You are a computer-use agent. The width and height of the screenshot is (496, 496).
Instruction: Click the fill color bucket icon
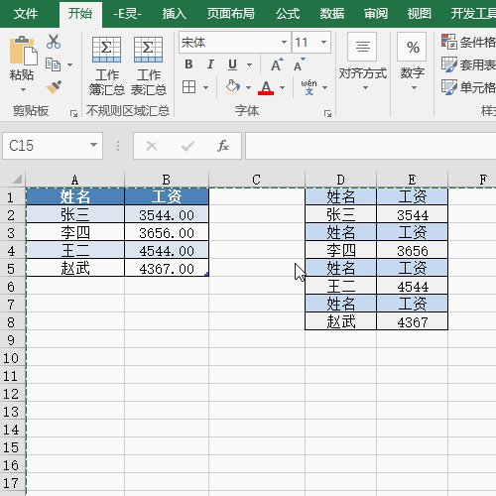click(x=233, y=87)
